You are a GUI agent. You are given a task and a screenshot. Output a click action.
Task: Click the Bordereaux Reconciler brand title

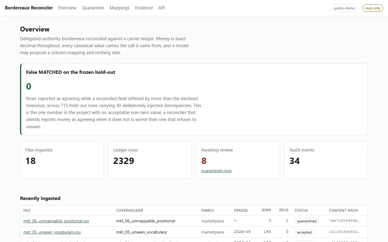29,8
